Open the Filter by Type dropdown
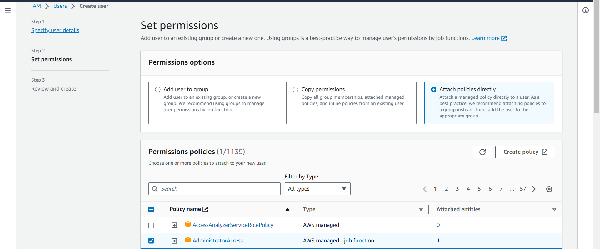600x249 pixels. click(317, 189)
